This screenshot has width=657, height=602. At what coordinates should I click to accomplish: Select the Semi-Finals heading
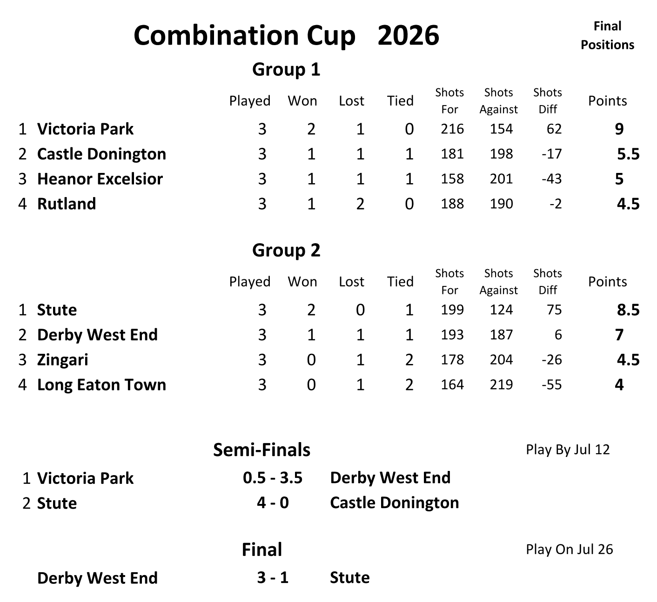click(x=261, y=450)
